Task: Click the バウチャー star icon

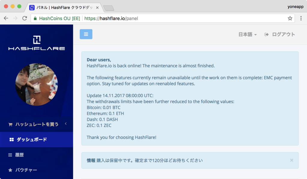Action: click(10, 170)
